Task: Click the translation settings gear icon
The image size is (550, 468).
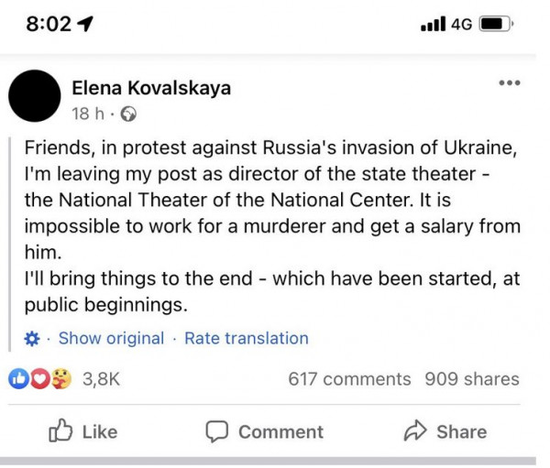Action: [31, 339]
